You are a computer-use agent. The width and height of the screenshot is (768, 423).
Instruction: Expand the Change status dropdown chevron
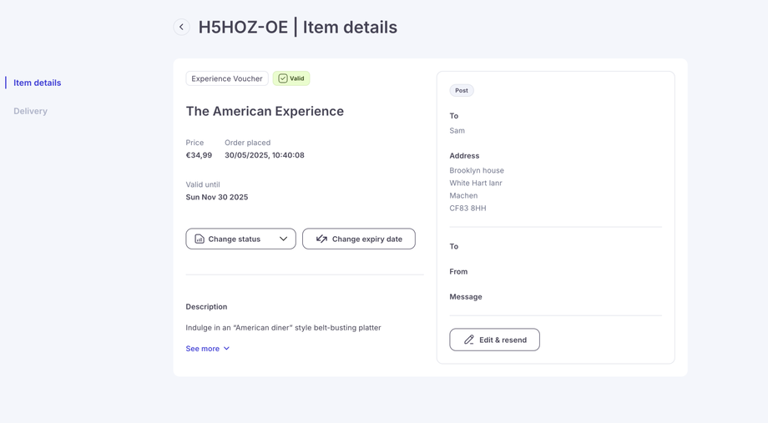[283, 239]
